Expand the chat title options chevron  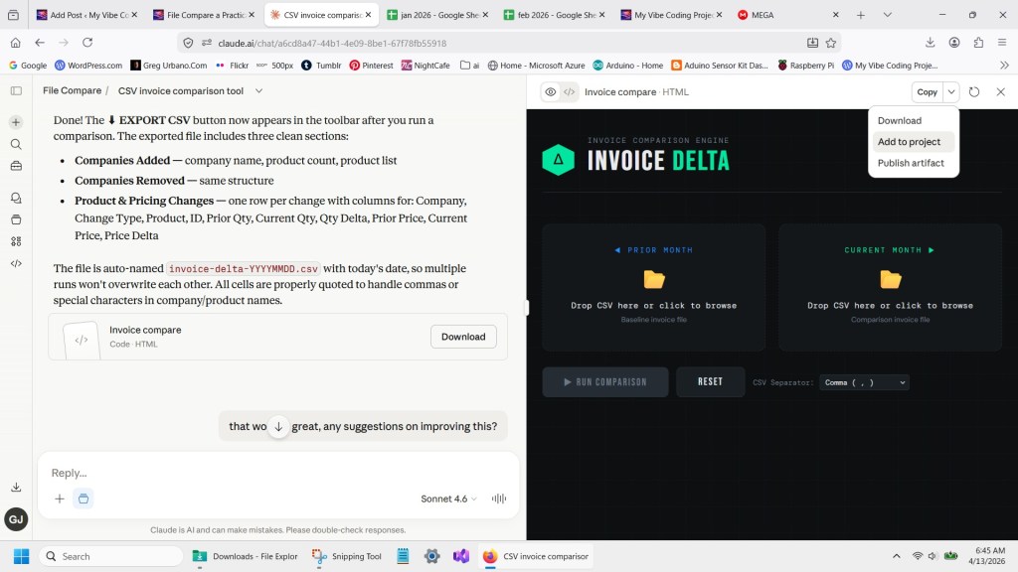[x=259, y=90]
